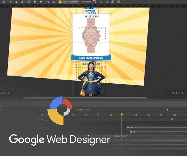Click the align top edges icon
This screenshot has height=156, width=187.
[x=11, y=2]
